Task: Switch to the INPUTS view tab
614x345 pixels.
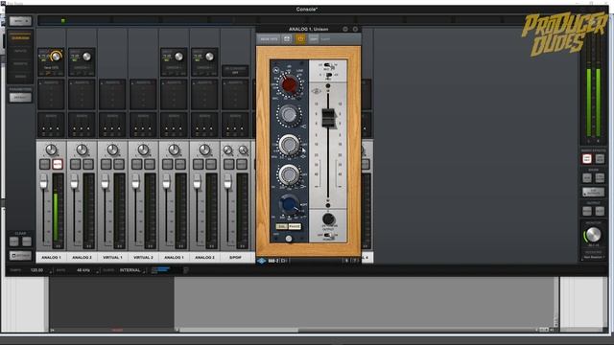Action: (20, 51)
